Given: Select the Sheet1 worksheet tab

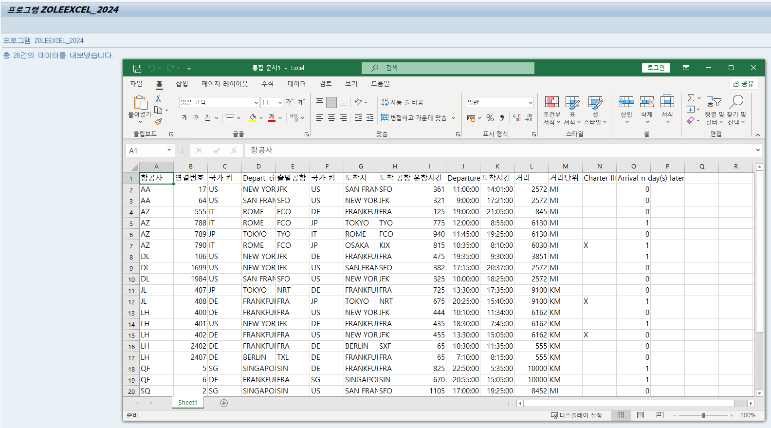Looking at the screenshot, I should point(187,403).
